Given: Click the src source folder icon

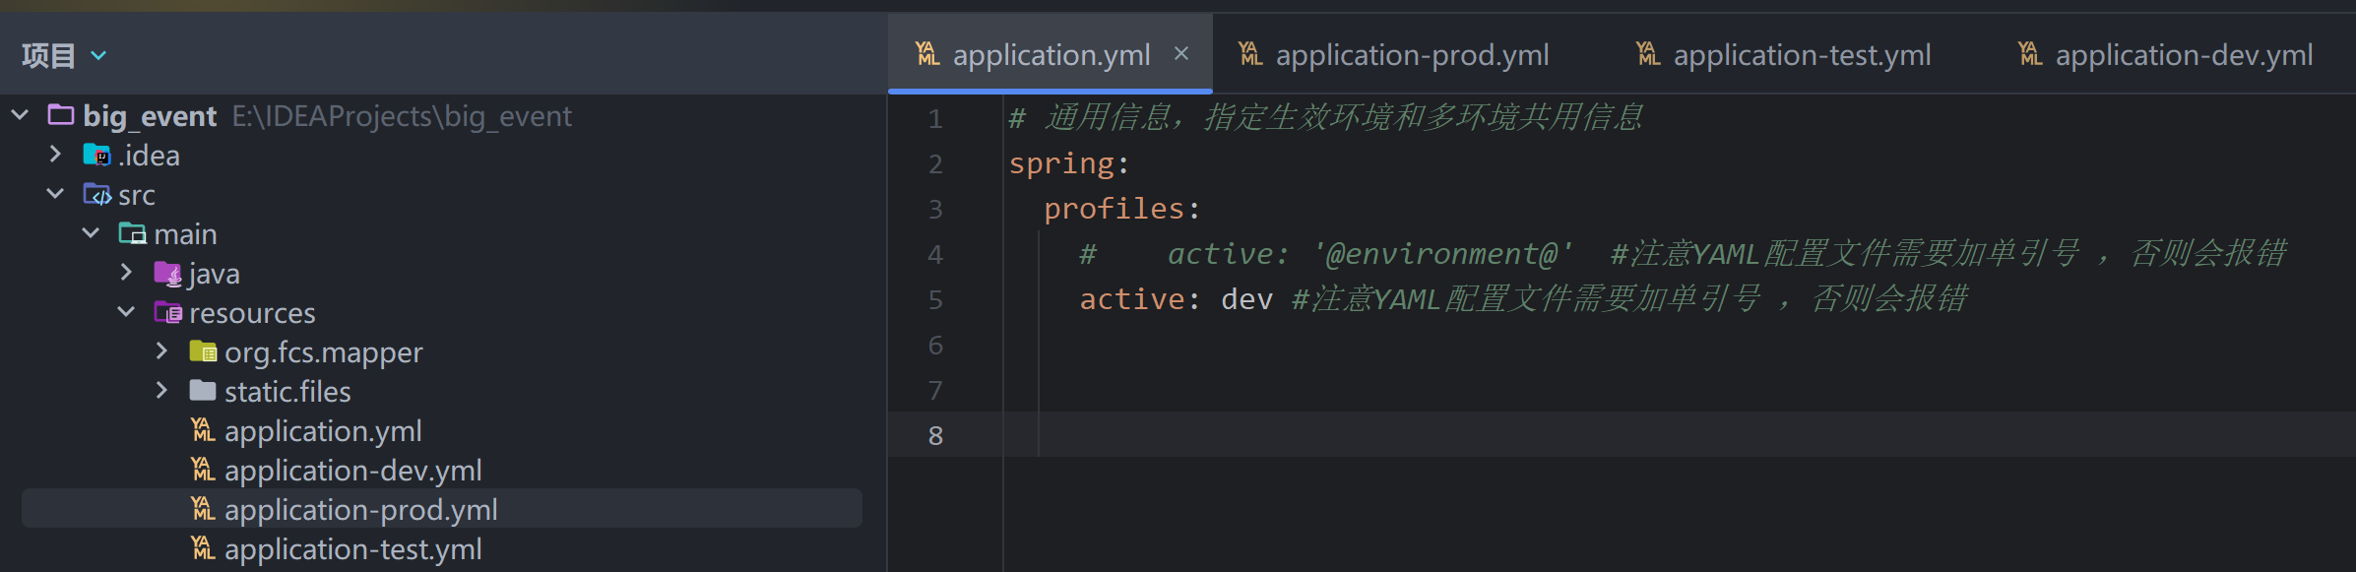Looking at the screenshot, I should 96,195.
